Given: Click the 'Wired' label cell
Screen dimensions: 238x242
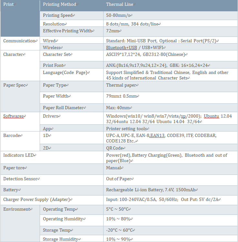Looking at the screenshot, I should click(72, 40).
